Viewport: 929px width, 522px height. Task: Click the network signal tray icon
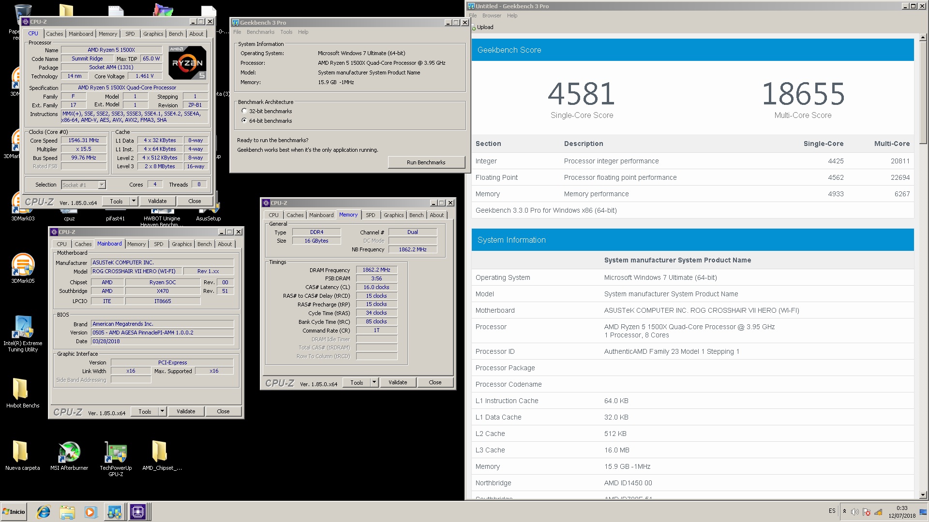878,512
